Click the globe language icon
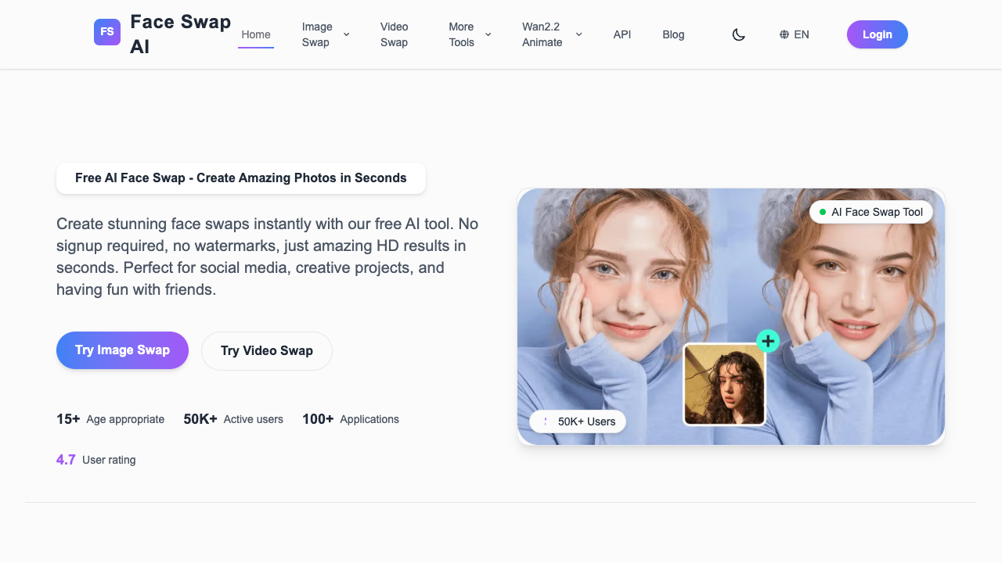The width and height of the screenshot is (1002, 563). click(x=784, y=34)
